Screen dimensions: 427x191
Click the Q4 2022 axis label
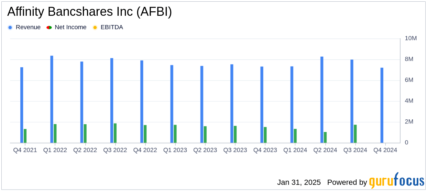[145, 150]
